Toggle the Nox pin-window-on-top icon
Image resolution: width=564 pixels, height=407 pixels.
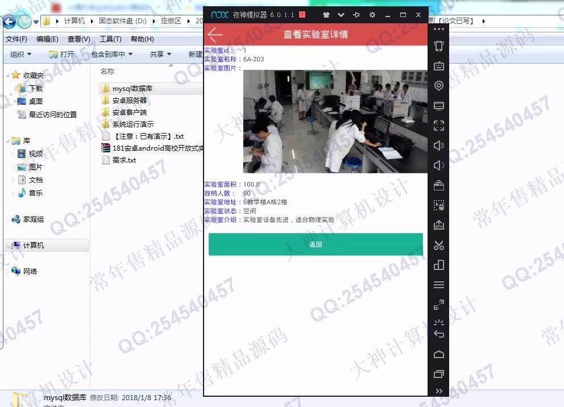point(356,15)
